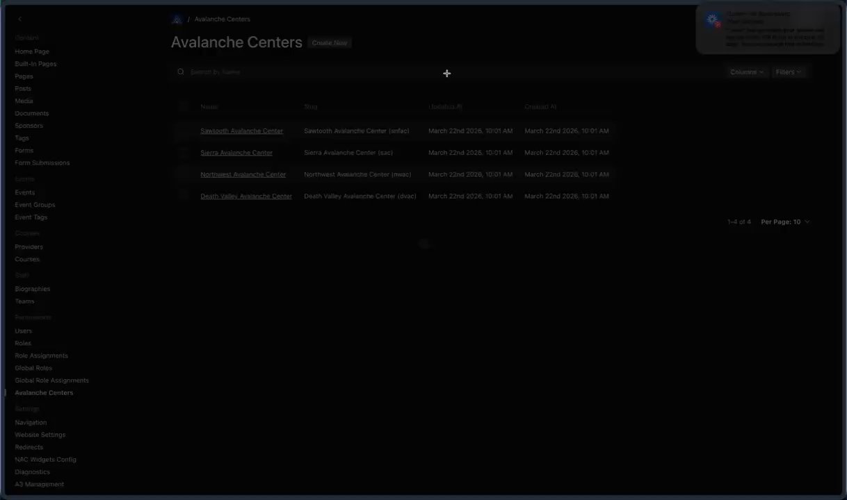Click slug cell 'Death Valley Avalanche Center (dvac)'
The image size is (847, 500).
click(x=360, y=196)
